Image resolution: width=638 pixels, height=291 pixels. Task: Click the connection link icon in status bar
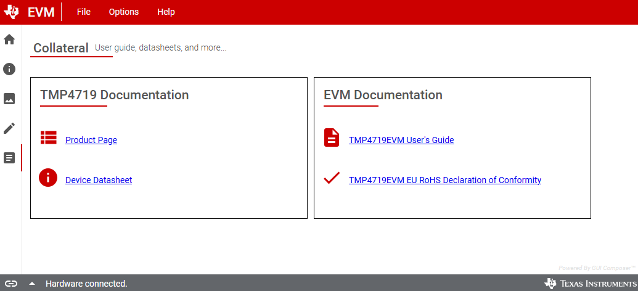tap(11, 284)
